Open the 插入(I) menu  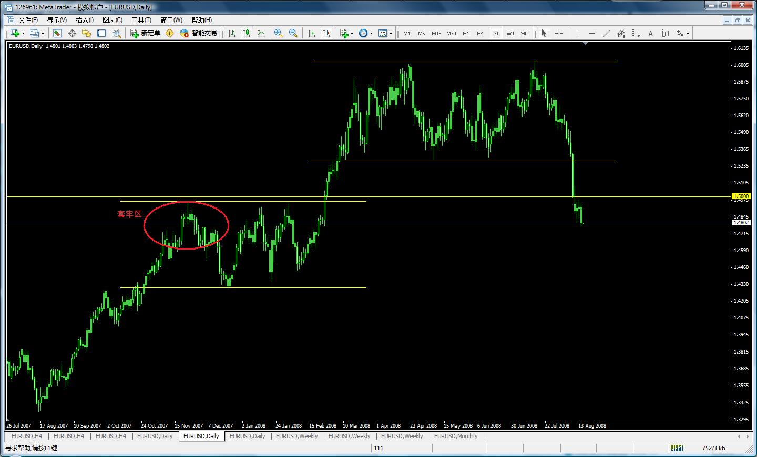click(x=84, y=20)
